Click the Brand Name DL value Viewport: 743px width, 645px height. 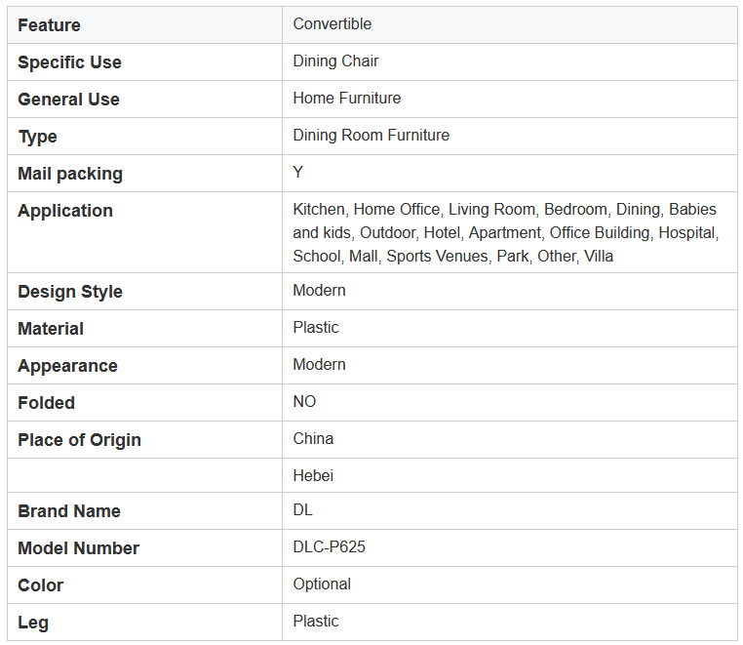pos(303,509)
